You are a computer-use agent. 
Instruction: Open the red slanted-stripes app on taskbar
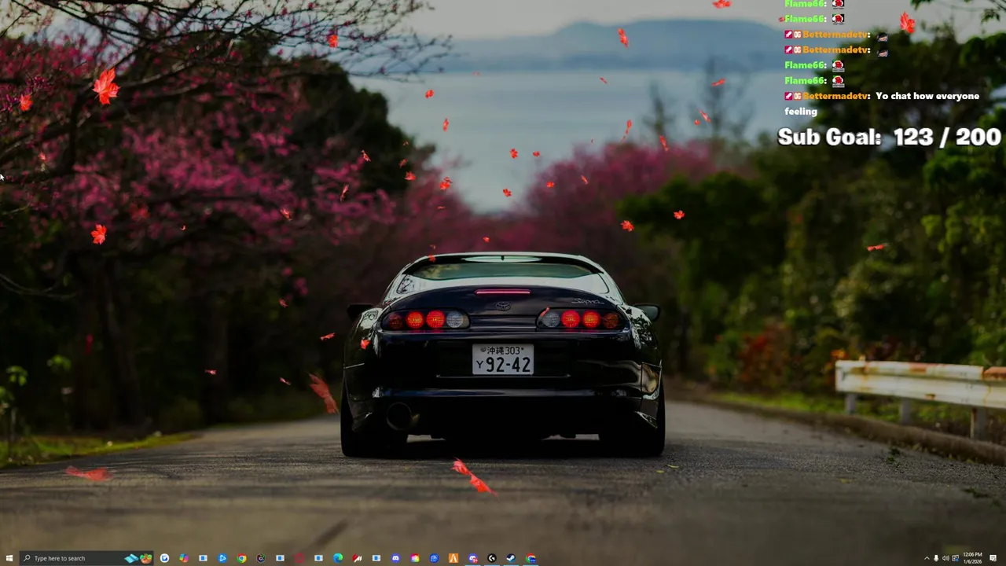pos(357,558)
